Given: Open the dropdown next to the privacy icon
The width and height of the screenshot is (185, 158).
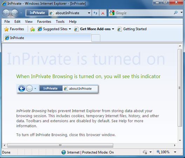Looking at the screenshot, I should click(x=151, y=152).
